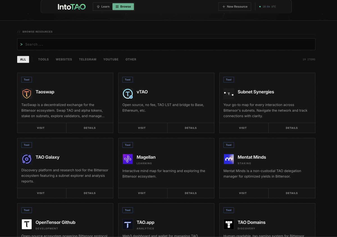Filter resources by WEBSITES

(x=64, y=59)
